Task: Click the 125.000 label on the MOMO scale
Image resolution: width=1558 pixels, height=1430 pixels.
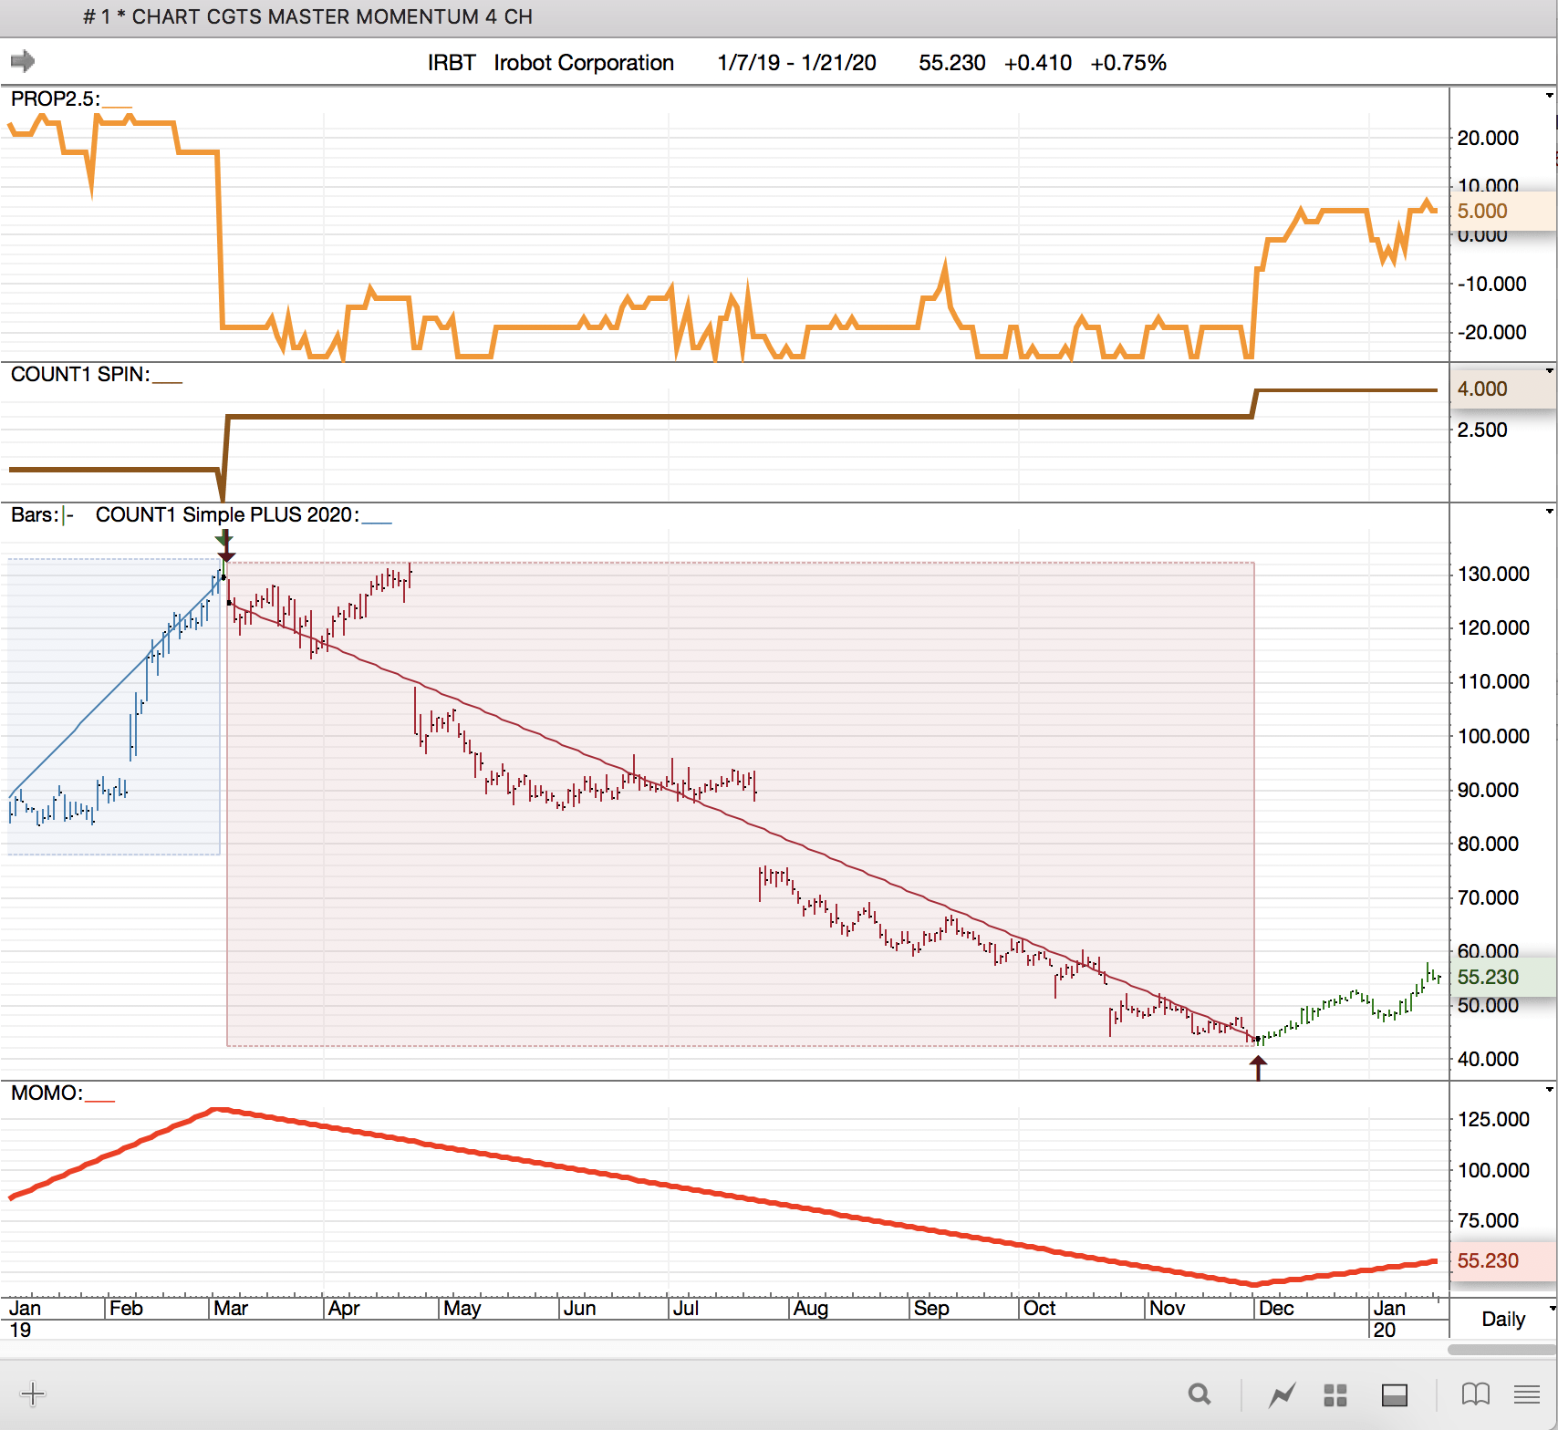Action: pos(1493,1119)
